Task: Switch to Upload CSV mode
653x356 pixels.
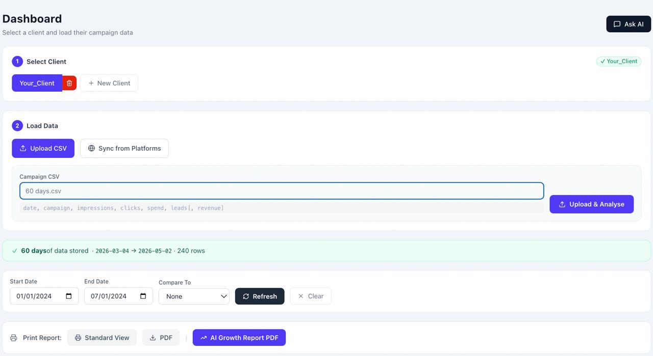Action: 43,148
